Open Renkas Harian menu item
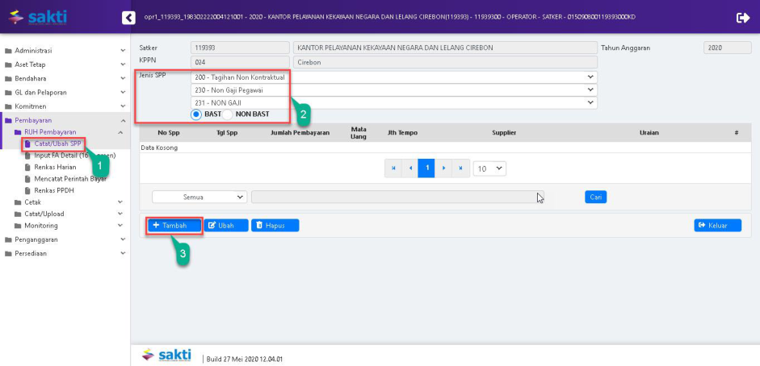The width and height of the screenshot is (760, 366). click(55, 167)
